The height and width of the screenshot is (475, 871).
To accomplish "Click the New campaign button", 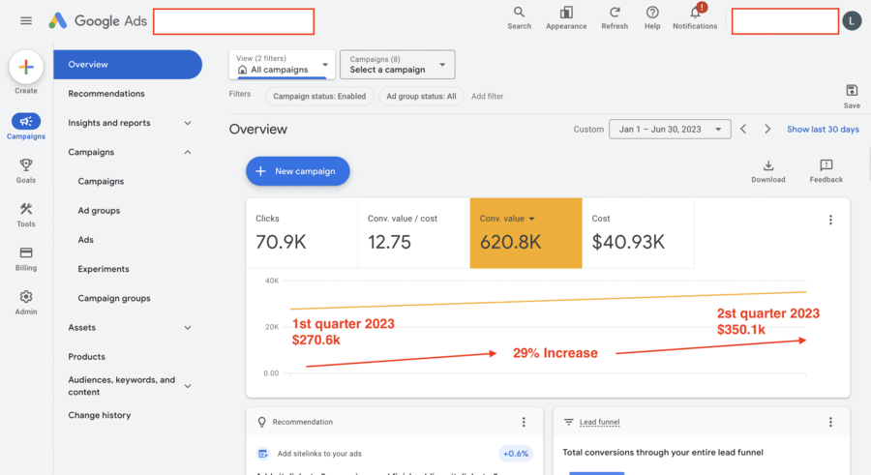I will click(x=297, y=171).
